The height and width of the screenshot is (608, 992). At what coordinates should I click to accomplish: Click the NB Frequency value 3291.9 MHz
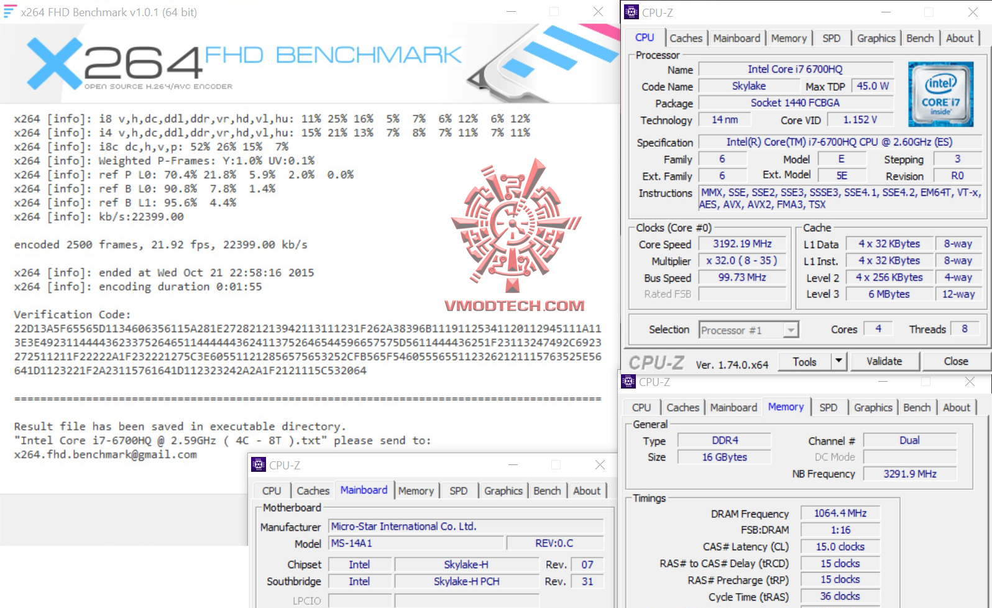910,474
